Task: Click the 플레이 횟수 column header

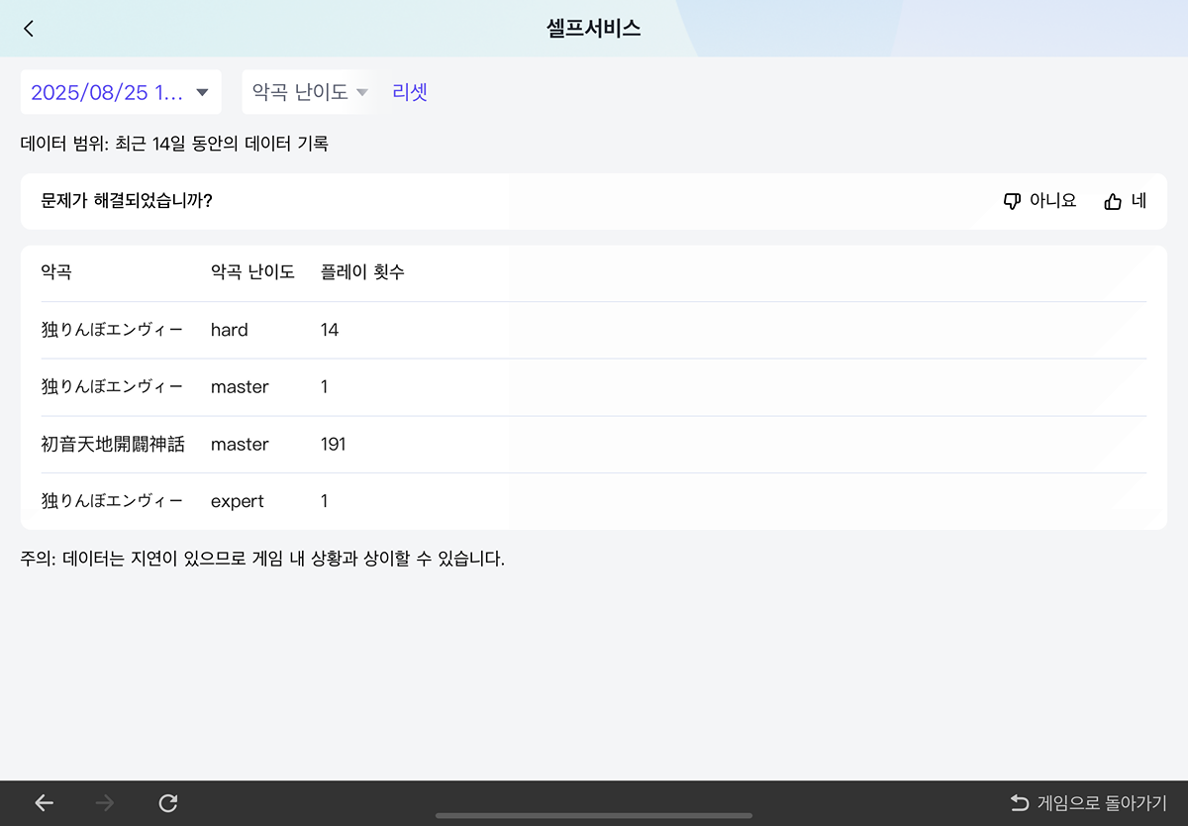Action: [x=362, y=272]
